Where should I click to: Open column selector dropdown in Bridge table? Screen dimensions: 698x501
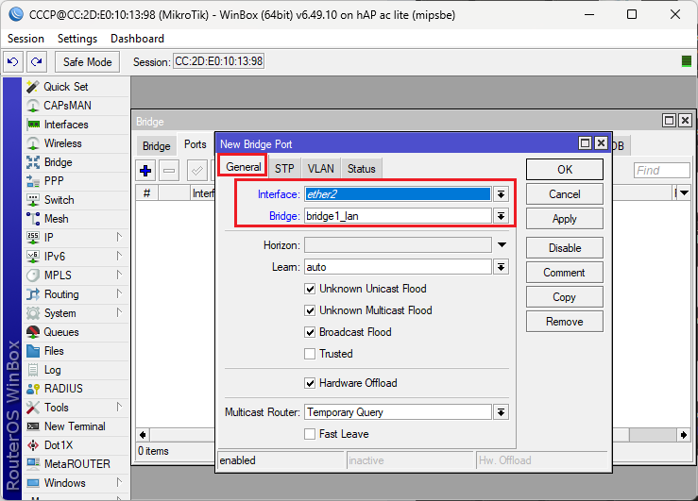click(x=684, y=192)
